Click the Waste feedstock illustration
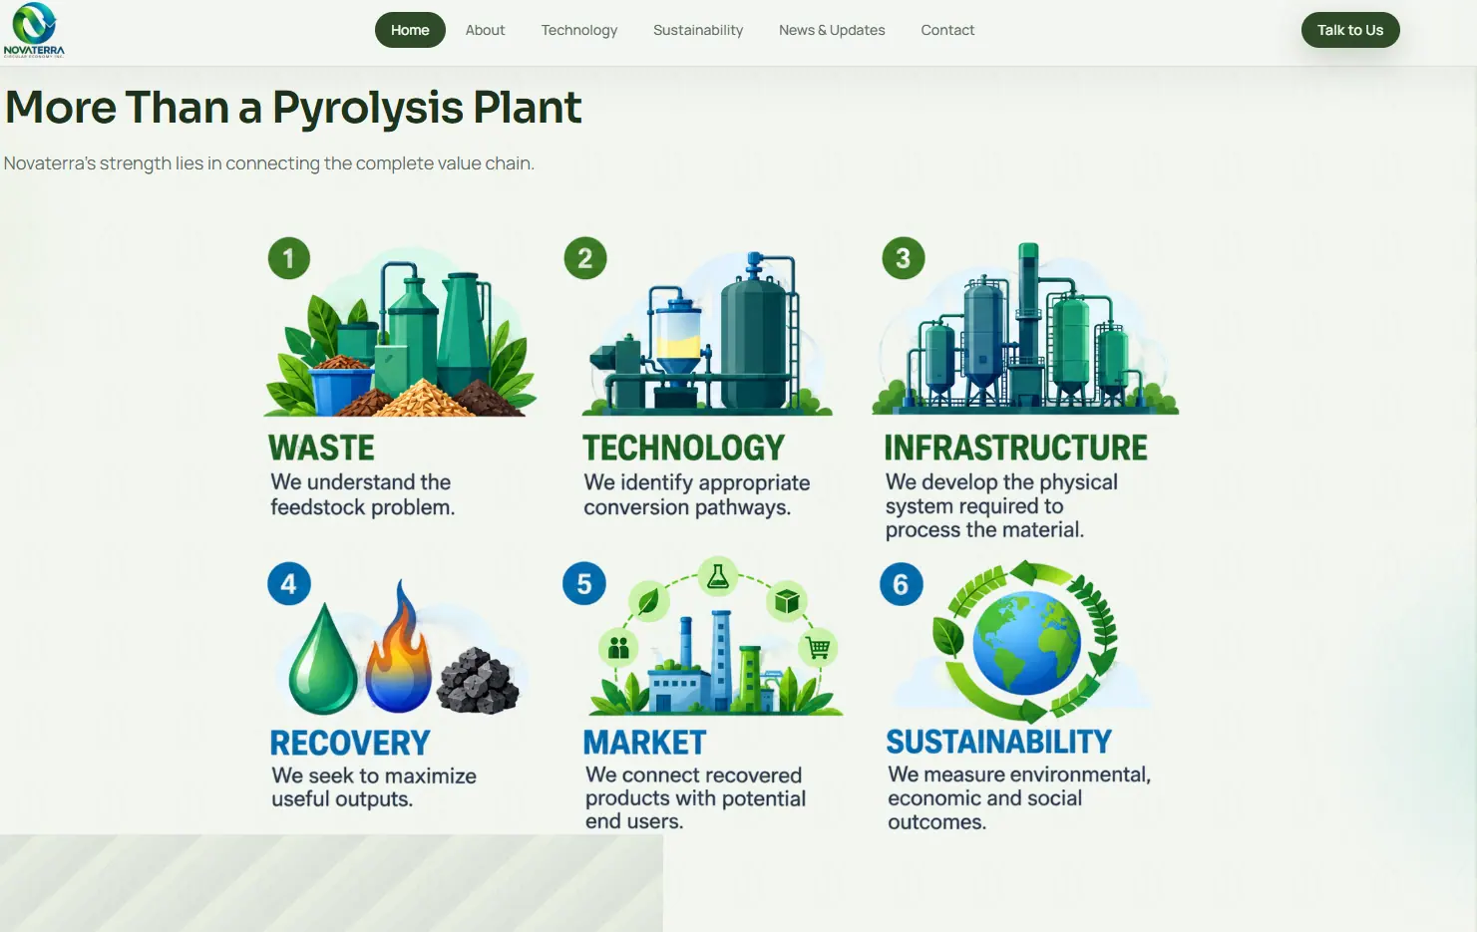 pyautogui.click(x=401, y=334)
